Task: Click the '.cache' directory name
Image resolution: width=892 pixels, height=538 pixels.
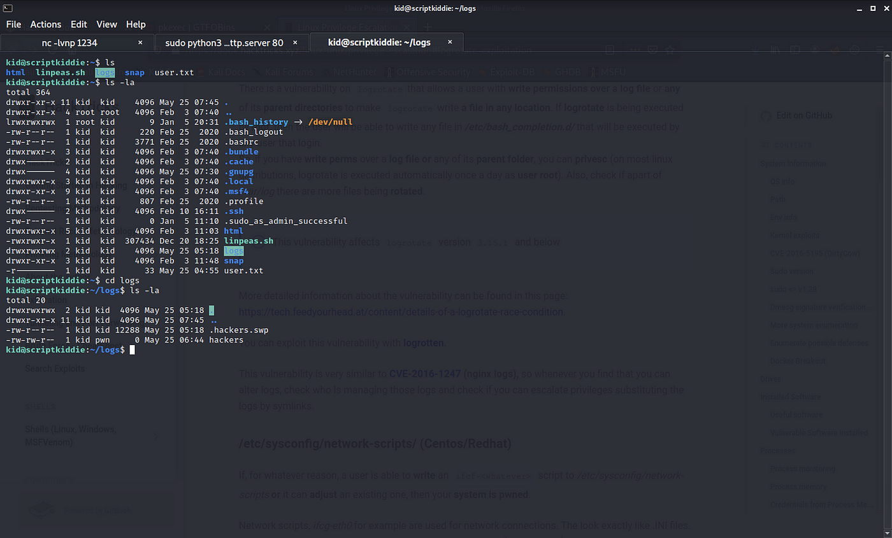Action: 239,162
